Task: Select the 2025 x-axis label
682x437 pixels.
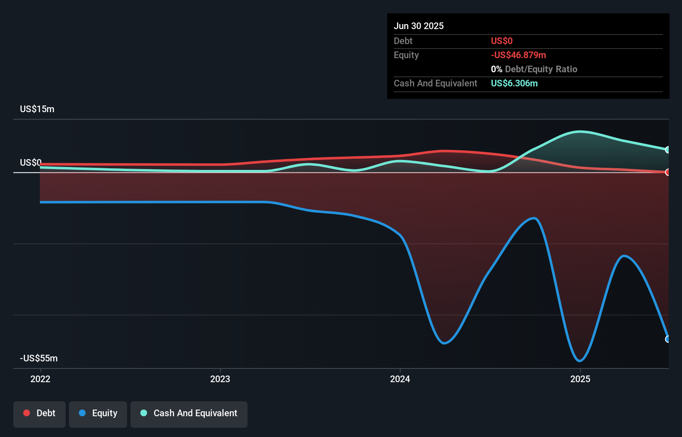Action: 581,379
